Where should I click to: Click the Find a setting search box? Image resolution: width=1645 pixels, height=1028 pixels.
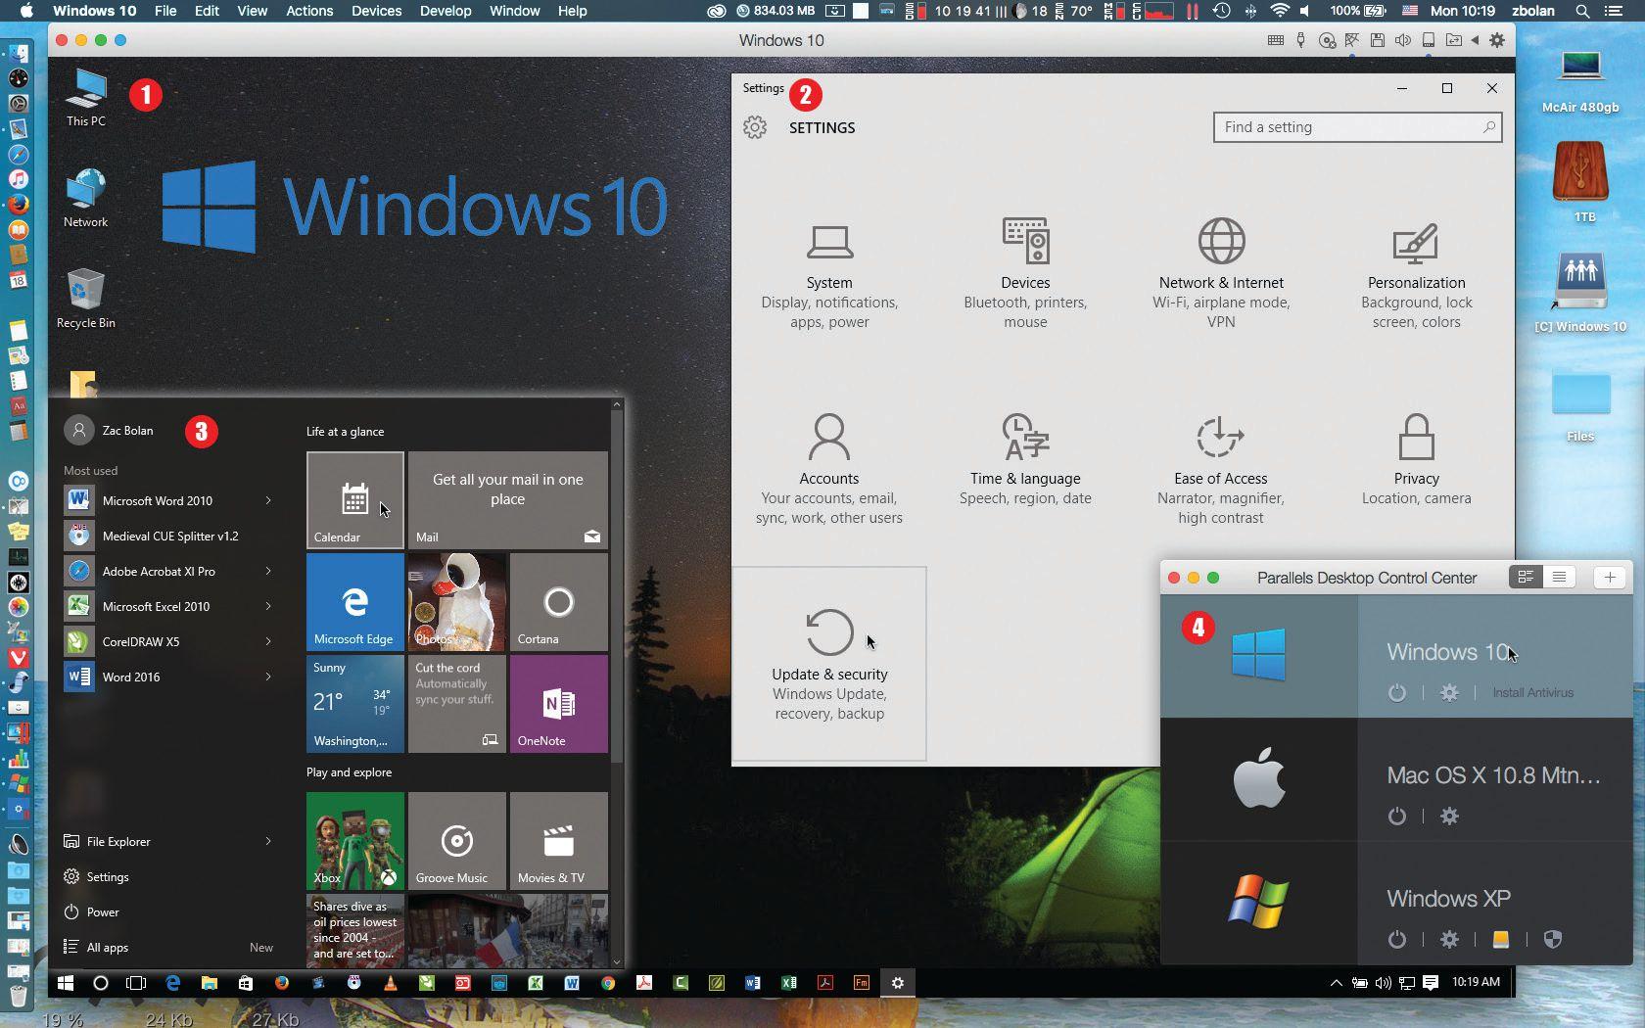tap(1357, 127)
